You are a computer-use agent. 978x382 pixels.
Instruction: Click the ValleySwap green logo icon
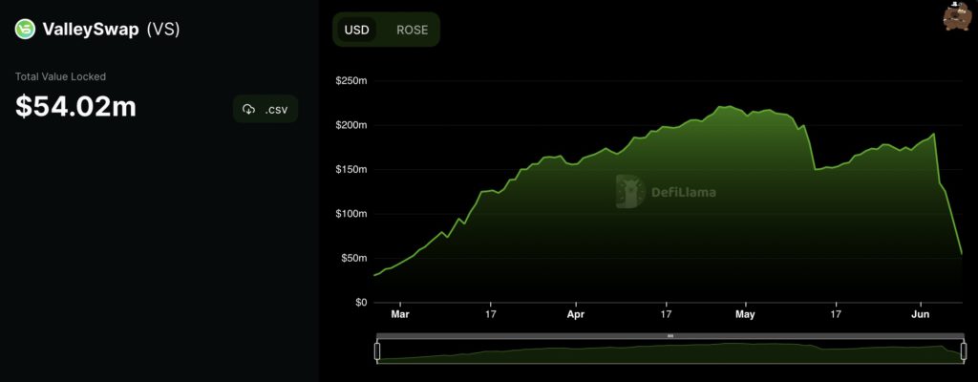tap(25, 30)
